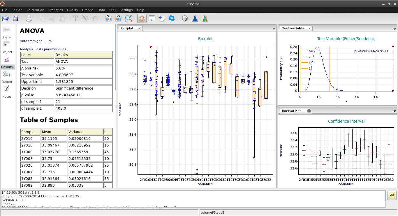398x216 pixels.
Task: Click the magnifying glass search icon
Action: [x=128, y=19]
